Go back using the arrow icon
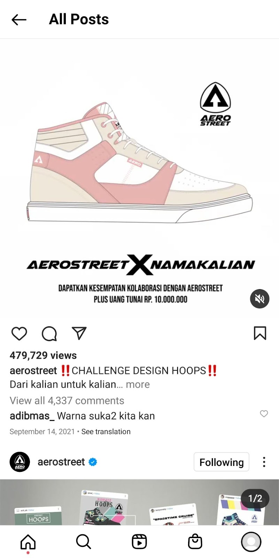Screen dimensions: 279x558 19,20
